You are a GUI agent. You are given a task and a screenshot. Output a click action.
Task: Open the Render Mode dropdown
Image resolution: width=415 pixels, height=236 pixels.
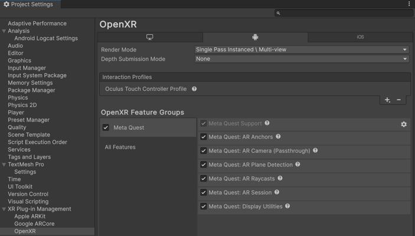(302, 50)
